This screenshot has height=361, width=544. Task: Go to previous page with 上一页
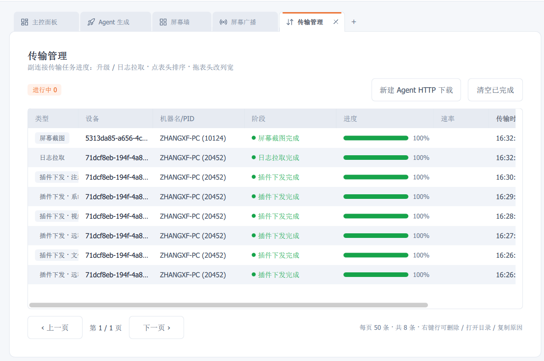(55, 327)
